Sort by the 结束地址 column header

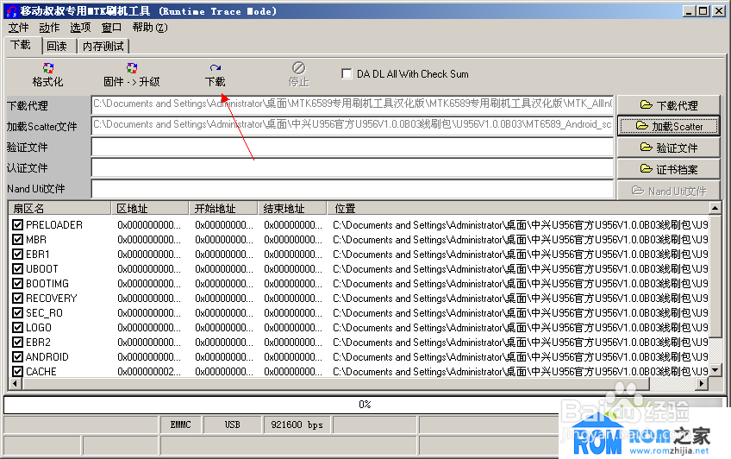(292, 208)
